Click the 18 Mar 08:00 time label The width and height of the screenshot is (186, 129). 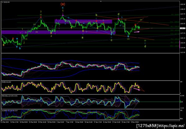(24, 122)
